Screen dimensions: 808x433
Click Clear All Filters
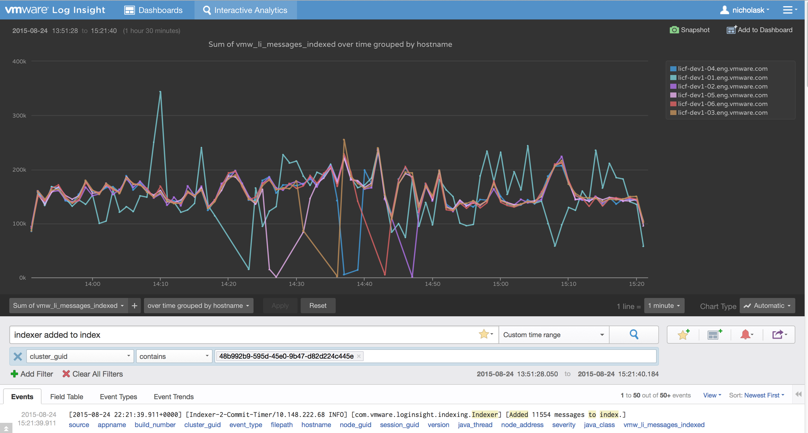tap(93, 374)
